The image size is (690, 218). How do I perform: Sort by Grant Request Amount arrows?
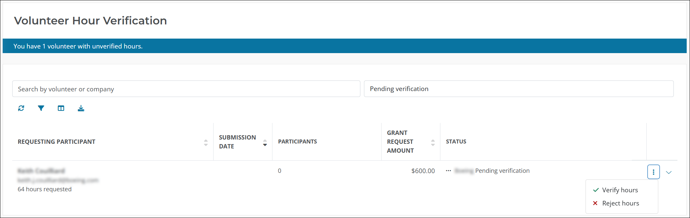[x=433, y=142]
